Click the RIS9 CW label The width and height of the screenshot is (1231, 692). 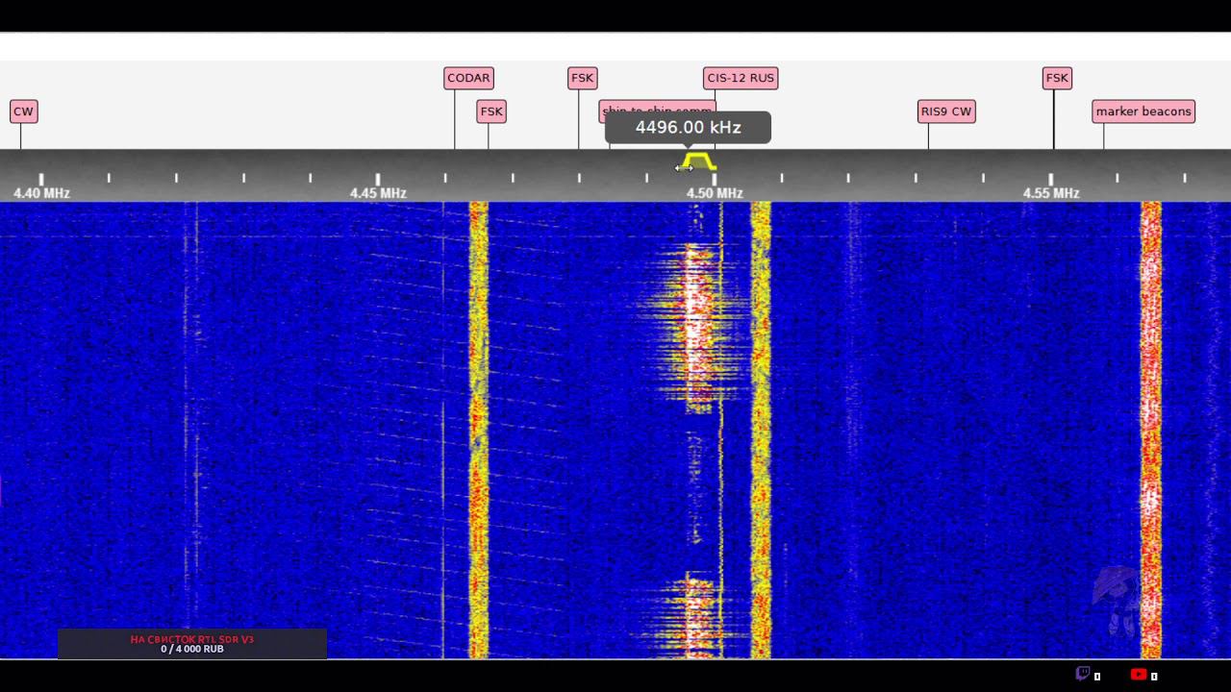point(946,111)
